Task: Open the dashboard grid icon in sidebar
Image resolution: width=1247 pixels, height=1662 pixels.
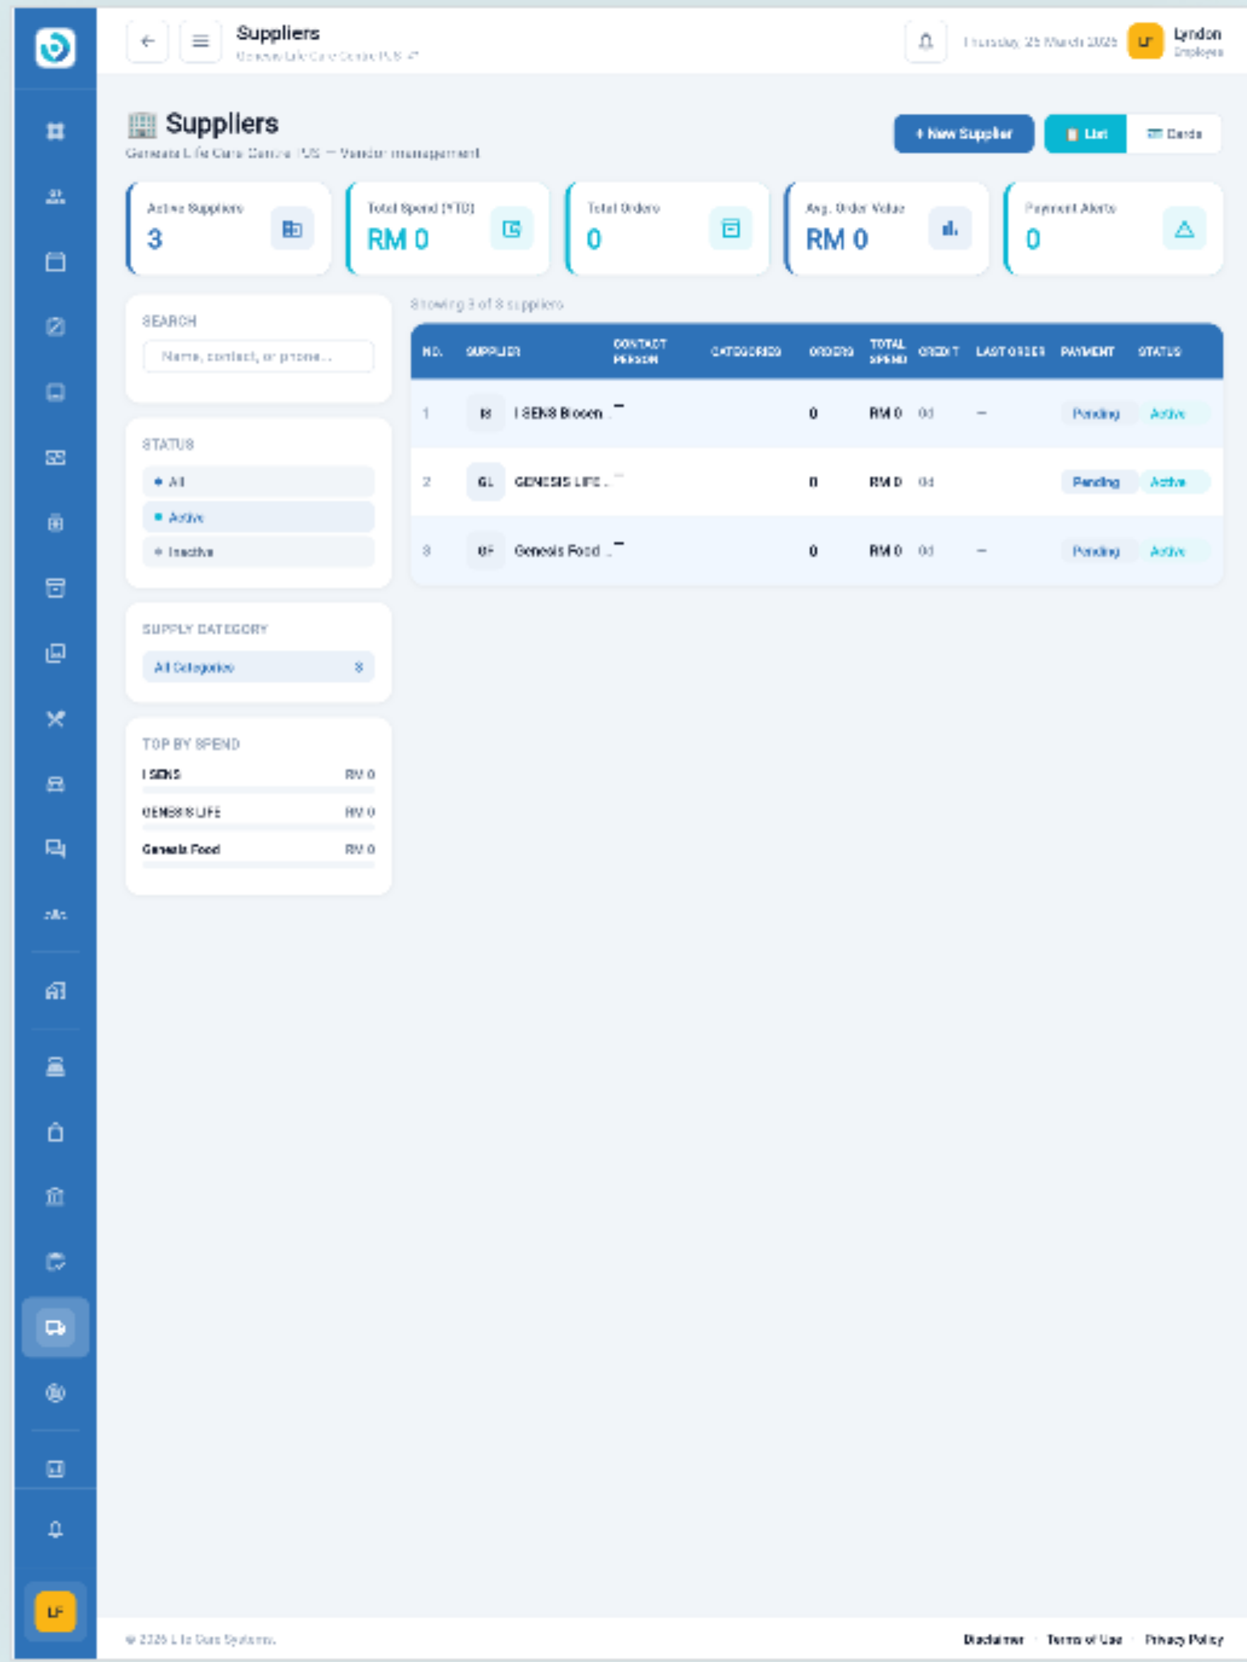Action: coord(55,132)
